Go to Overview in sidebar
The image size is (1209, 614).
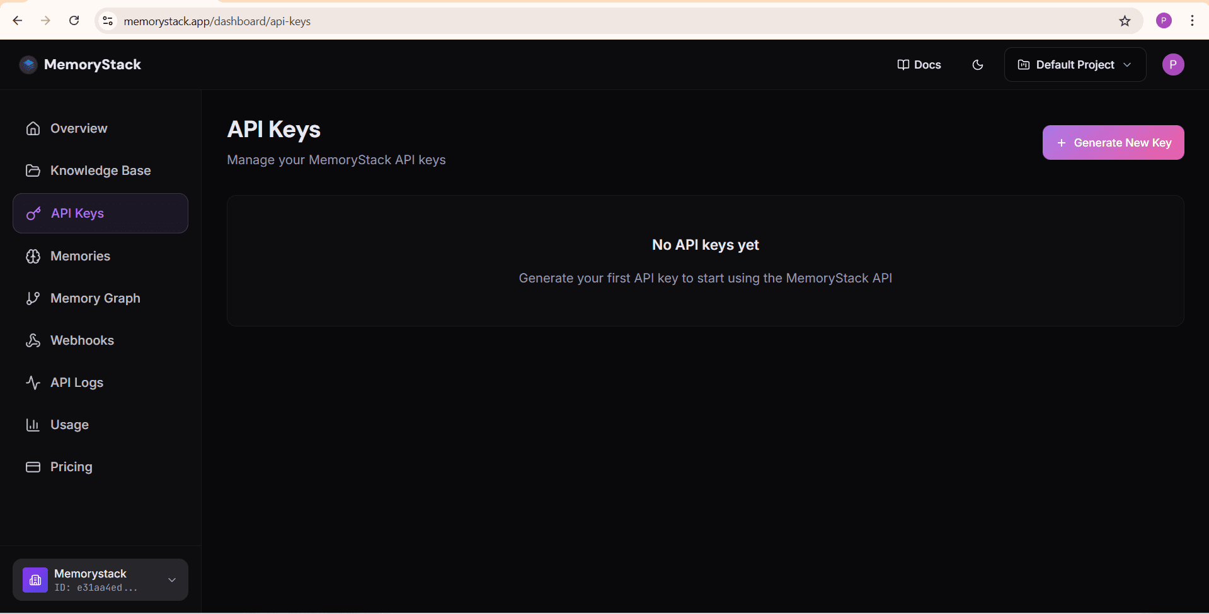point(100,128)
